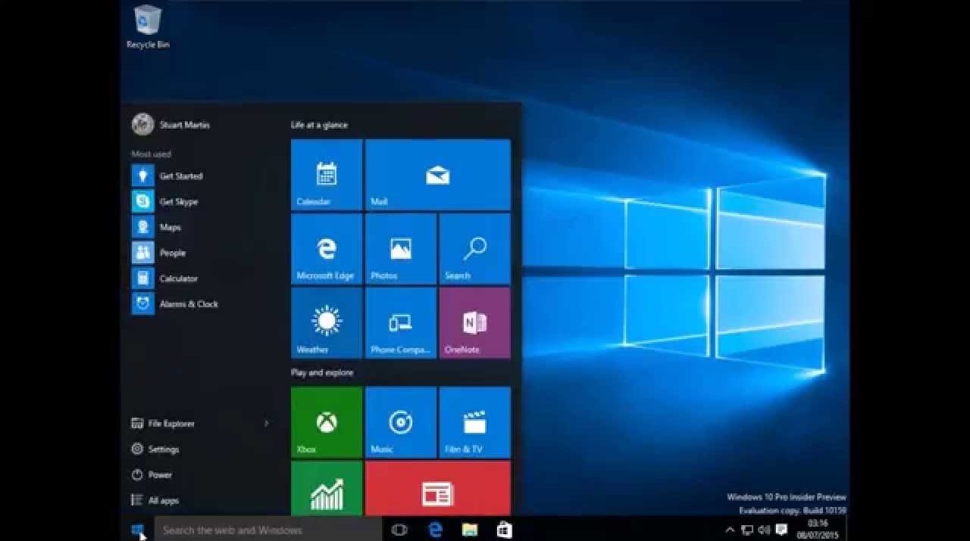Open the Weather tile
The width and height of the screenshot is (970, 541).
(x=327, y=322)
